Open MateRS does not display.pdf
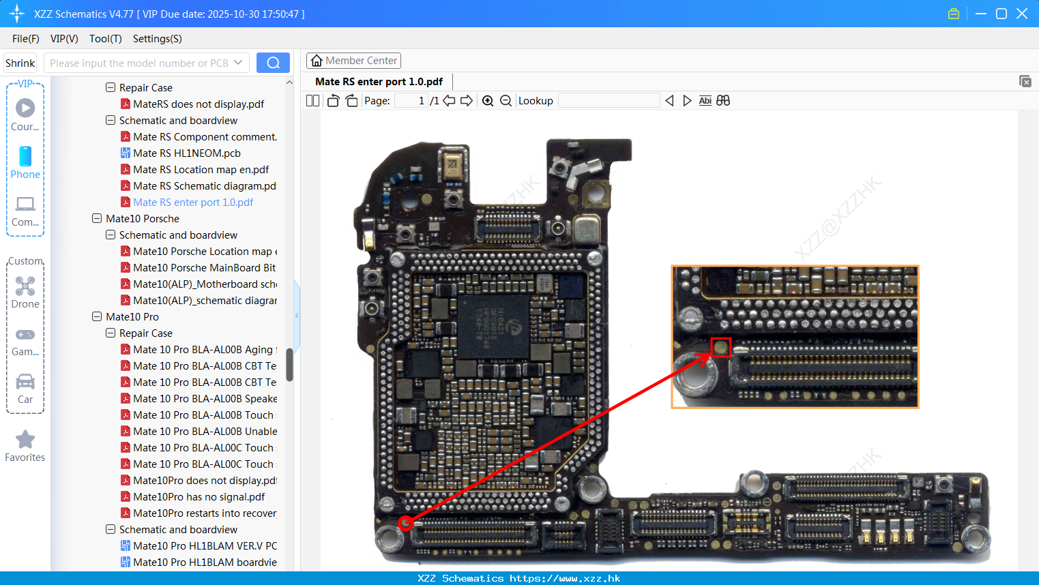 pos(192,104)
